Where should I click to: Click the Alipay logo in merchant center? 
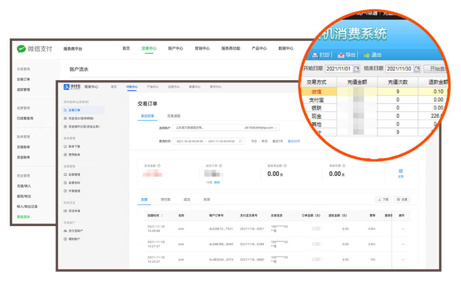pos(67,87)
